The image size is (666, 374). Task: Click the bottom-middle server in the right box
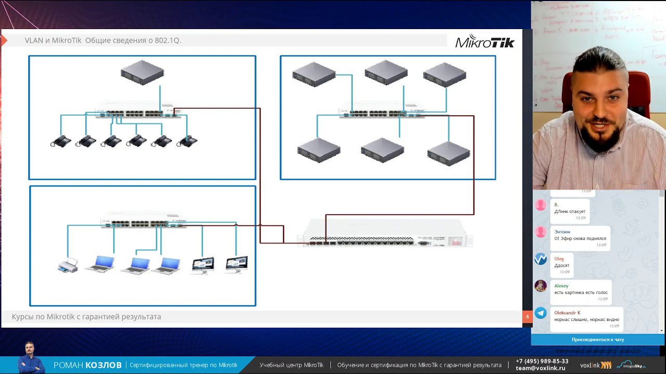pyautogui.click(x=382, y=150)
